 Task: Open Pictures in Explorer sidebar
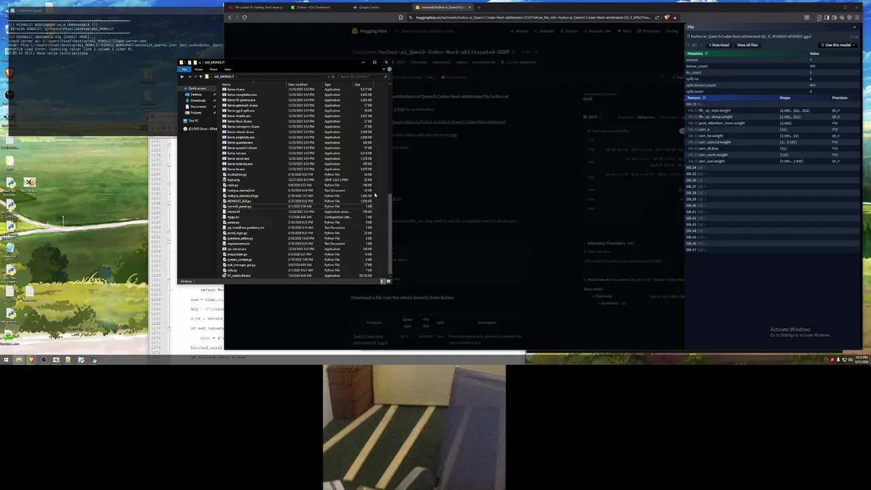click(x=196, y=113)
